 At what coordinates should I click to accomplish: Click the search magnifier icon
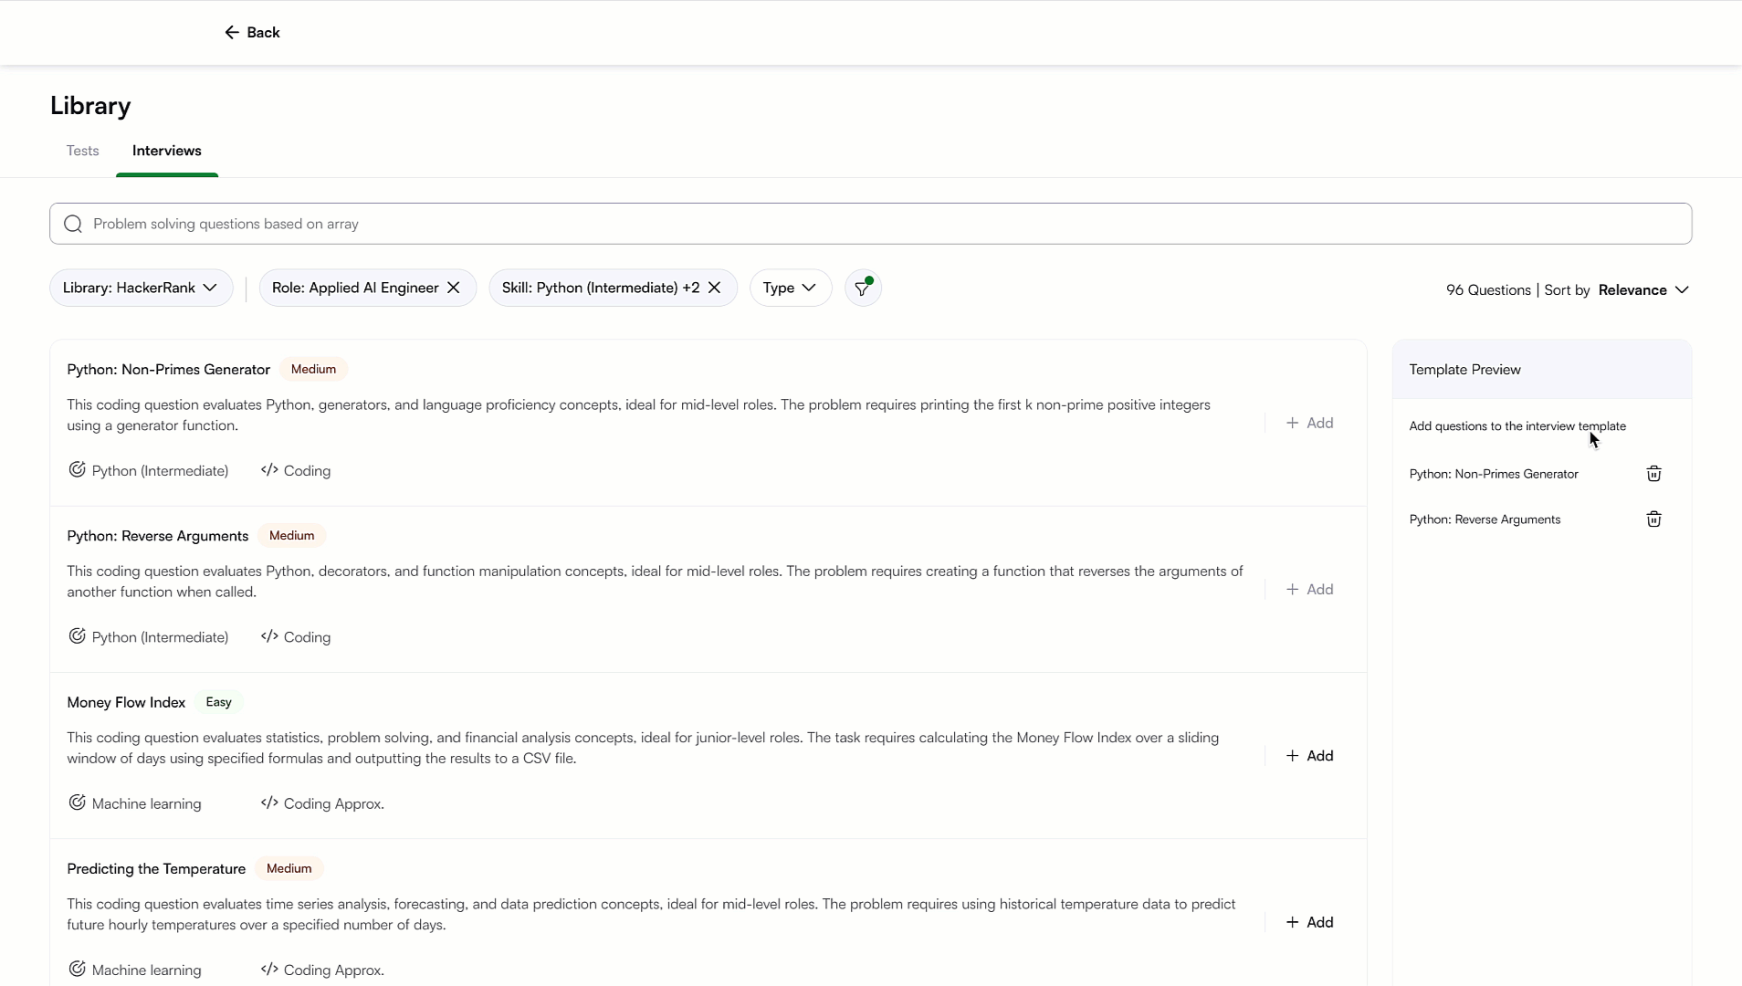73,224
